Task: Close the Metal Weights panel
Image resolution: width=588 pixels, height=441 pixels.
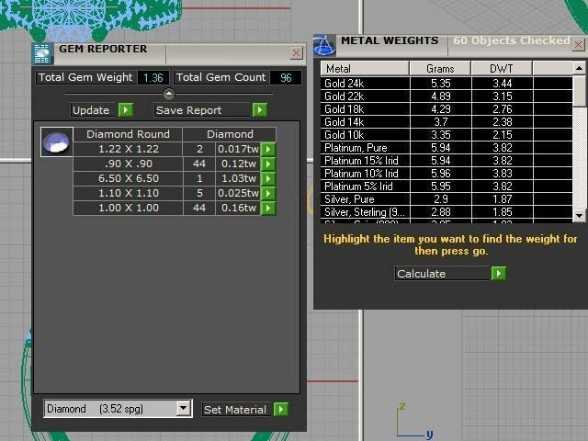Action: [x=579, y=45]
